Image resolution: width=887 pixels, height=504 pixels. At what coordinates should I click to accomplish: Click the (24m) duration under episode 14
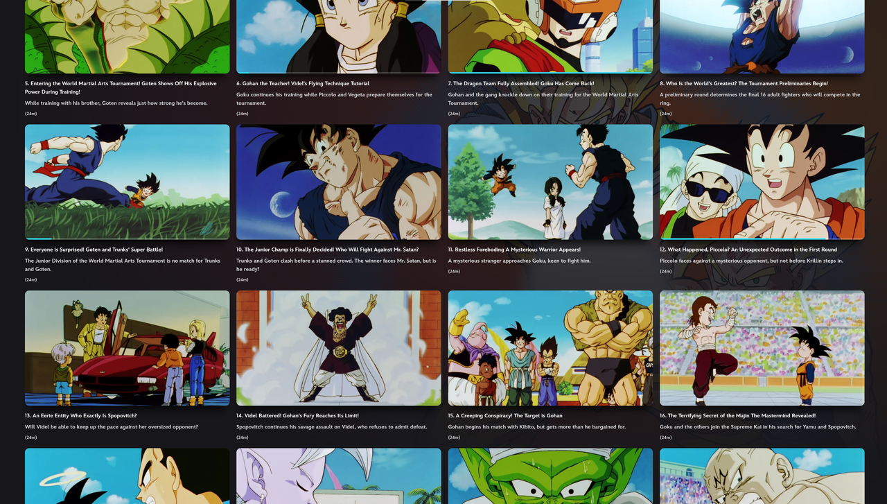(242, 437)
